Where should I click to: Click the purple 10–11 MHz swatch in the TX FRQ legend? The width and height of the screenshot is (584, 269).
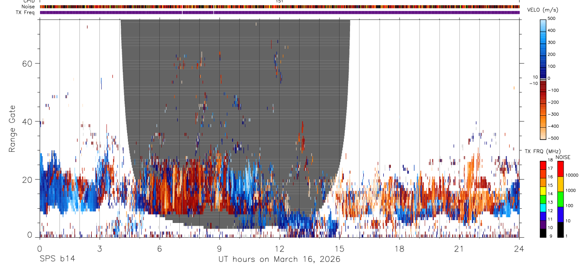[543, 224]
